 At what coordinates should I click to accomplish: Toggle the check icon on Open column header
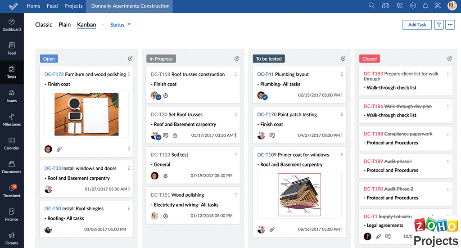130,59
